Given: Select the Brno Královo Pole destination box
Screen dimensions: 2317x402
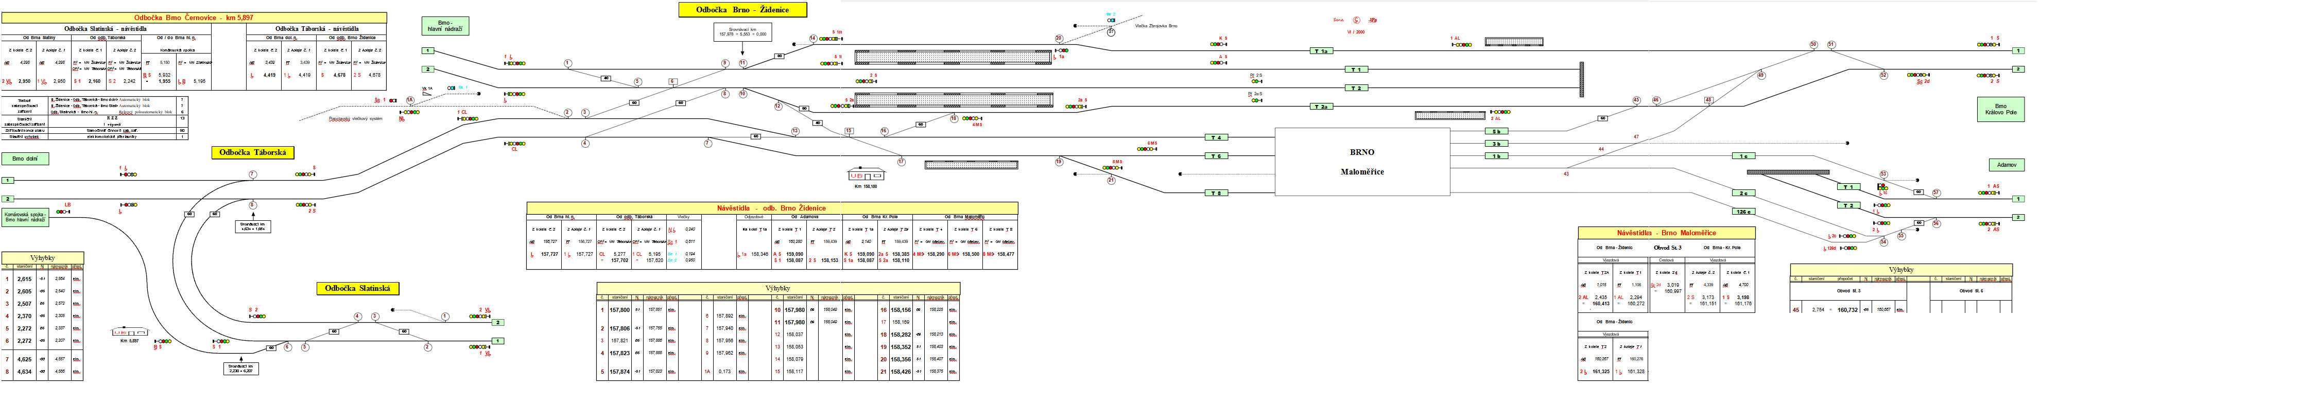Looking at the screenshot, I should pyautogui.click(x=1999, y=110).
